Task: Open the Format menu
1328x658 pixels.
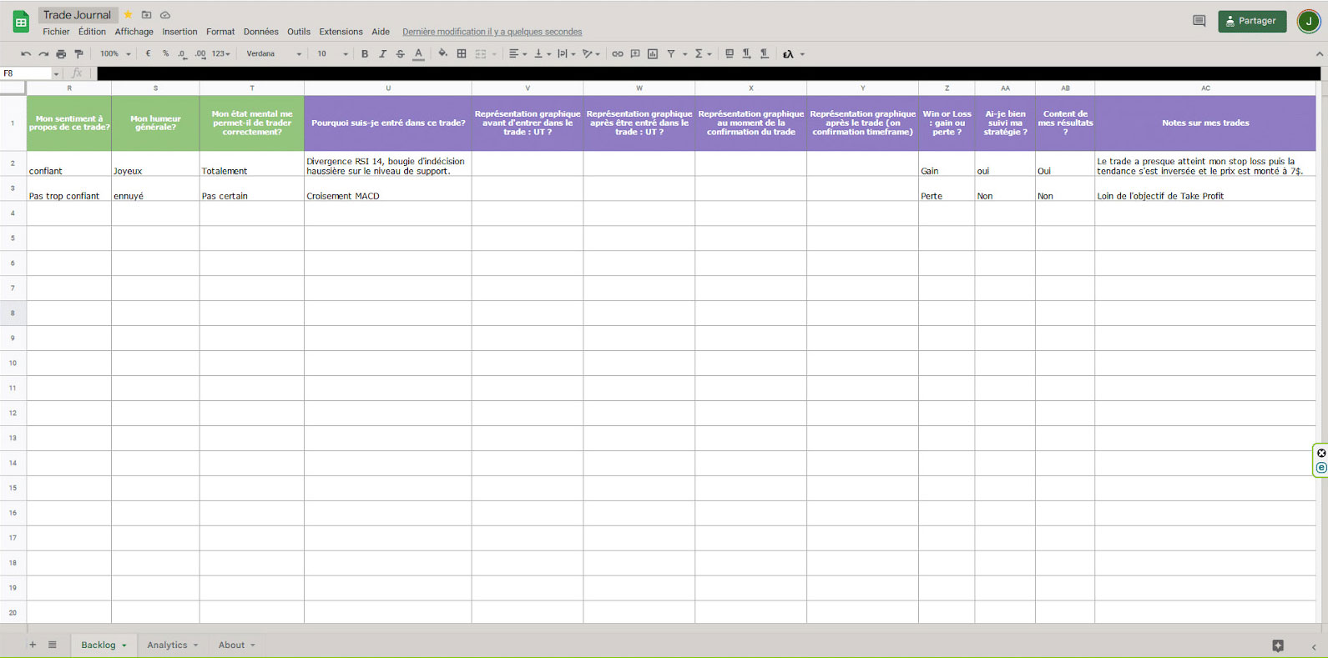Action: click(x=220, y=32)
